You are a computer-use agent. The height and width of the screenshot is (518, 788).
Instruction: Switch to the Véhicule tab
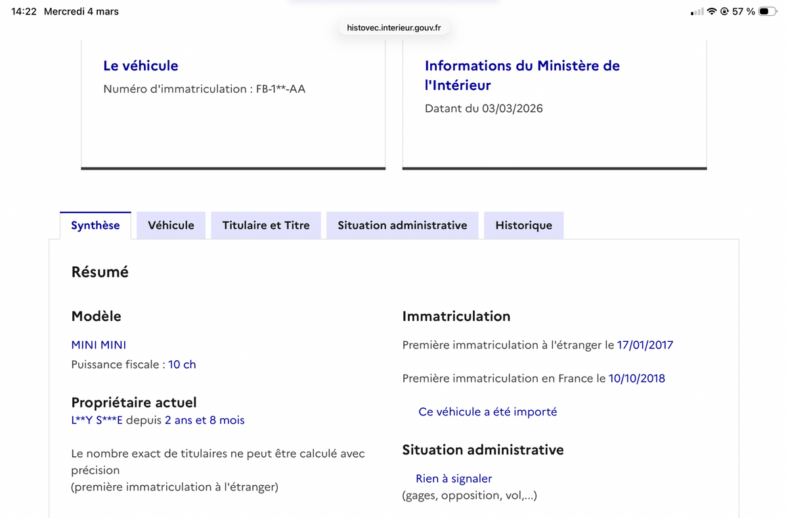pyautogui.click(x=171, y=225)
